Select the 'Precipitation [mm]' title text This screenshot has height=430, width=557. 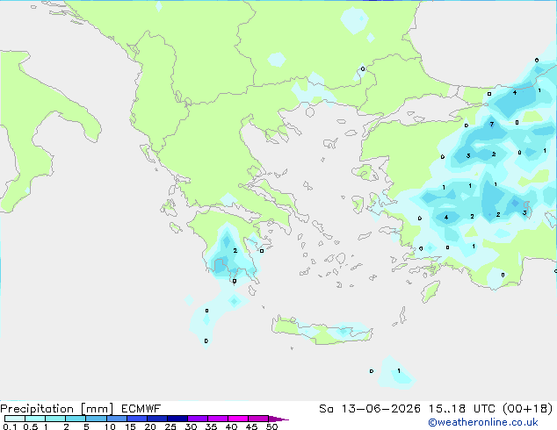click(x=57, y=409)
